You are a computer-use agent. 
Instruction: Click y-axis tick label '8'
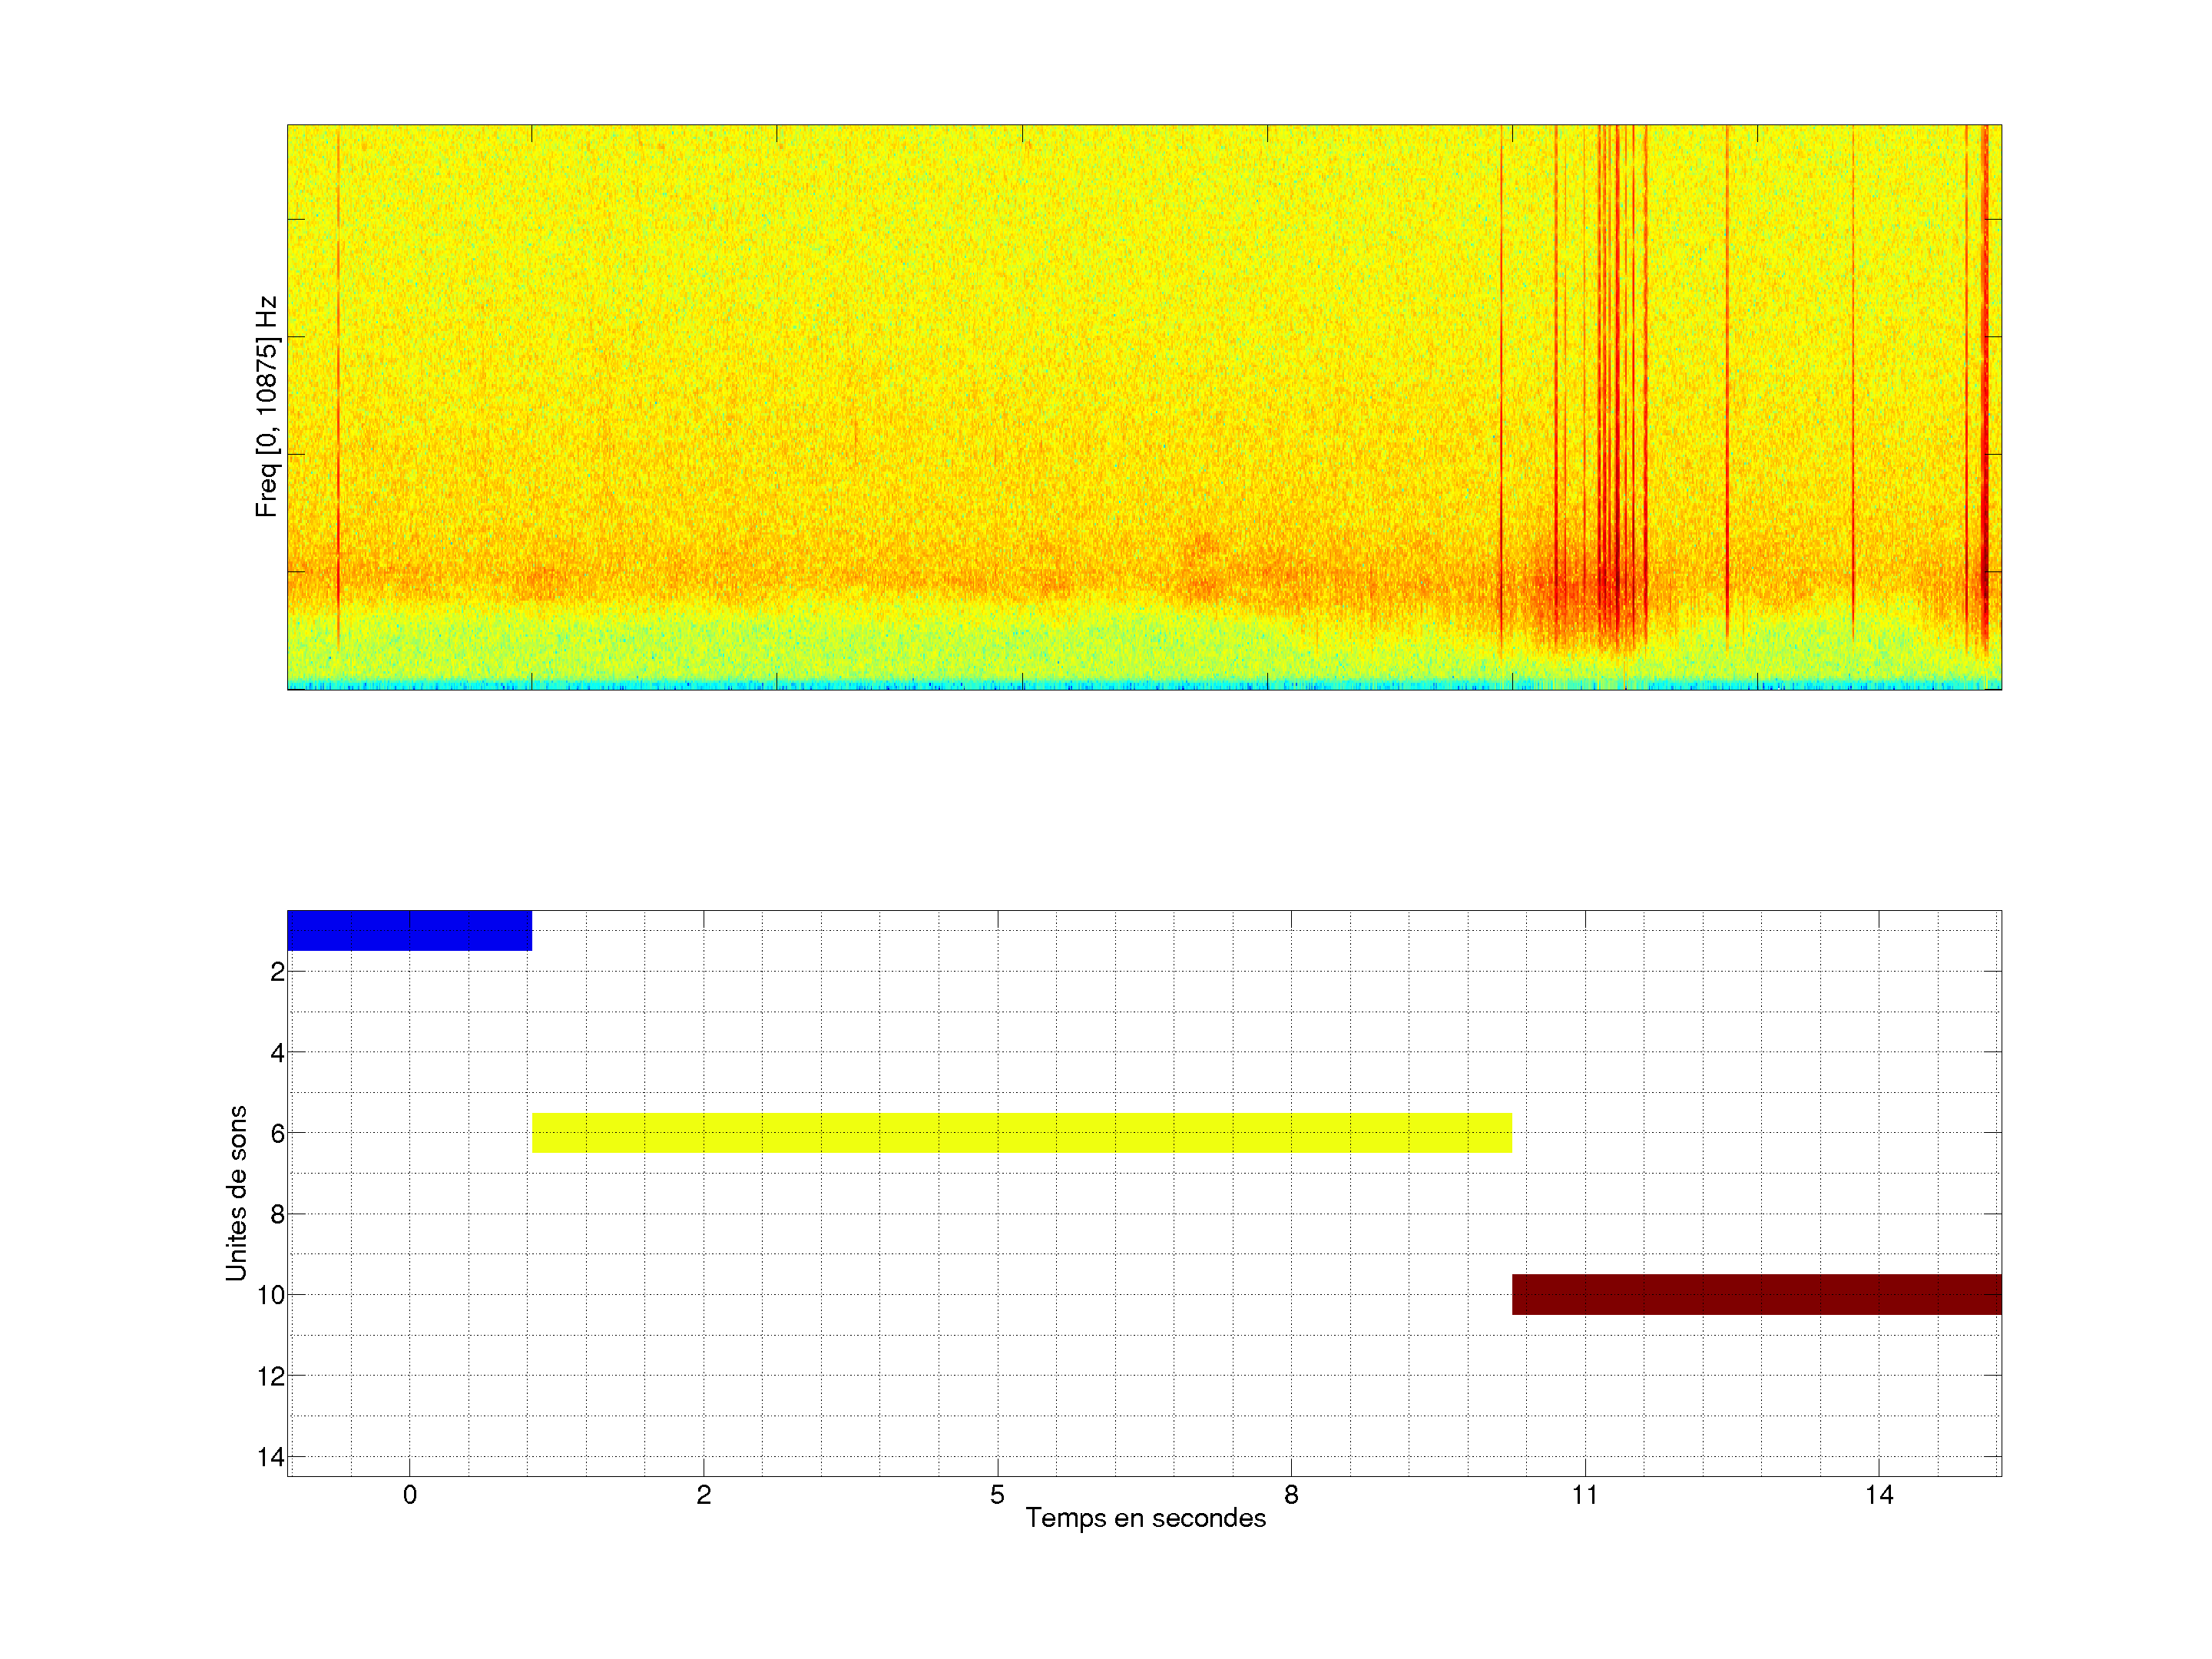point(277,1215)
